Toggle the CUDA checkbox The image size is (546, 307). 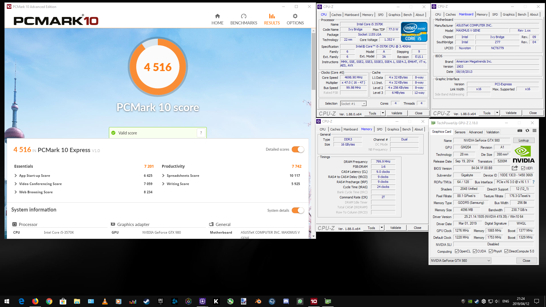click(x=475, y=251)
